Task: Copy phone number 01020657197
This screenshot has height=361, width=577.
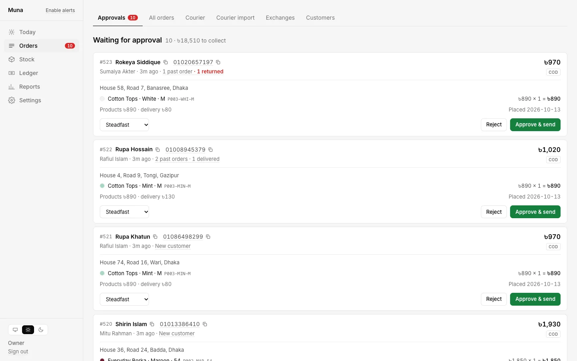Action: coord(218,62)
